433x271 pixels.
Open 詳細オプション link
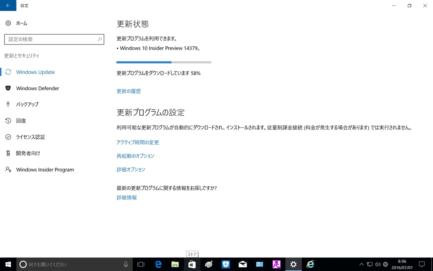131,169
